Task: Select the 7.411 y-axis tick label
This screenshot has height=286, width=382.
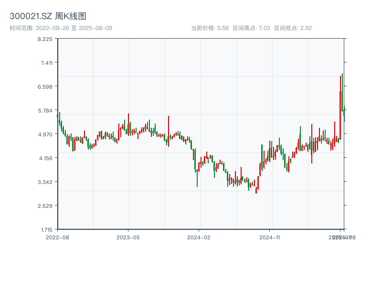Action: pyautogui.click(x=46, y=63)
